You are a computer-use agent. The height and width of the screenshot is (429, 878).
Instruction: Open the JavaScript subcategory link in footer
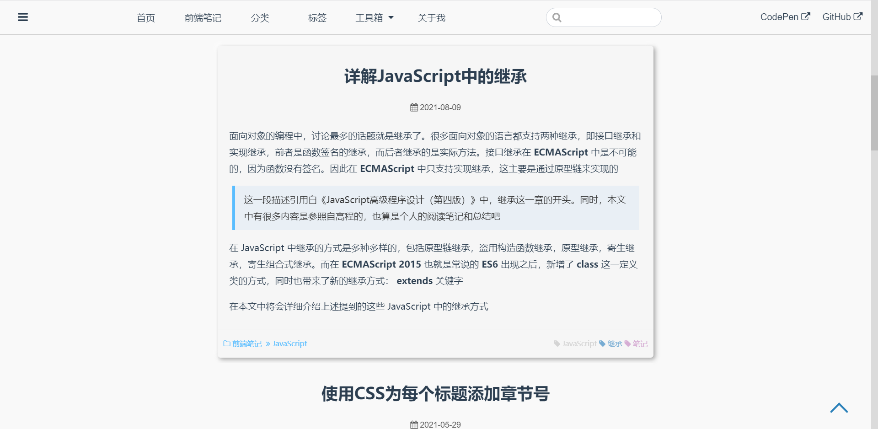click(290, 343)
